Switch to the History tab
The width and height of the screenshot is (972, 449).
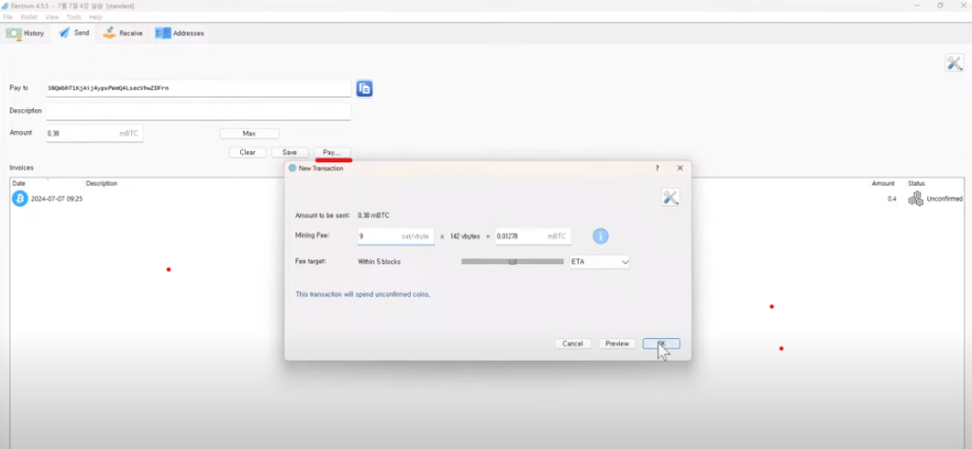(x=27, y=33)
